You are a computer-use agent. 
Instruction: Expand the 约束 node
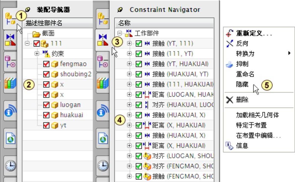pyautogui.click(x=37, y=53)
